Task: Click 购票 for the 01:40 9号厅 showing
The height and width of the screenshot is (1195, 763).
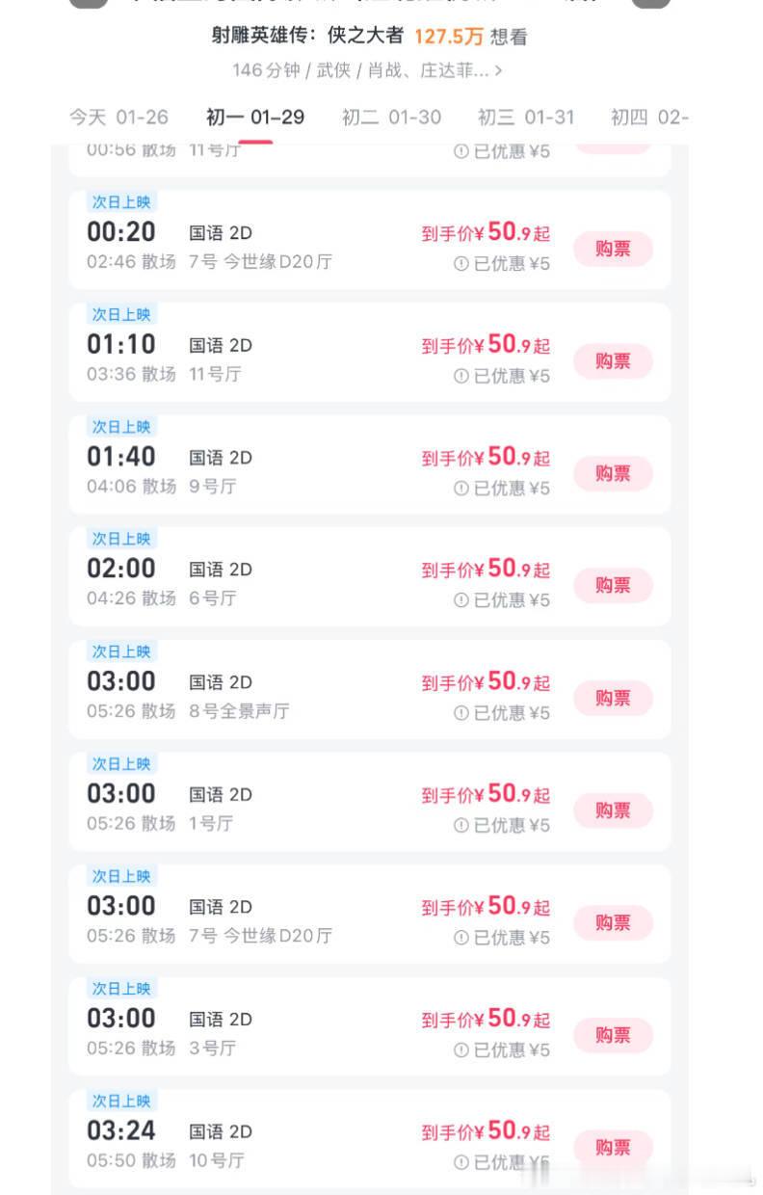Action: pos(614,473)
